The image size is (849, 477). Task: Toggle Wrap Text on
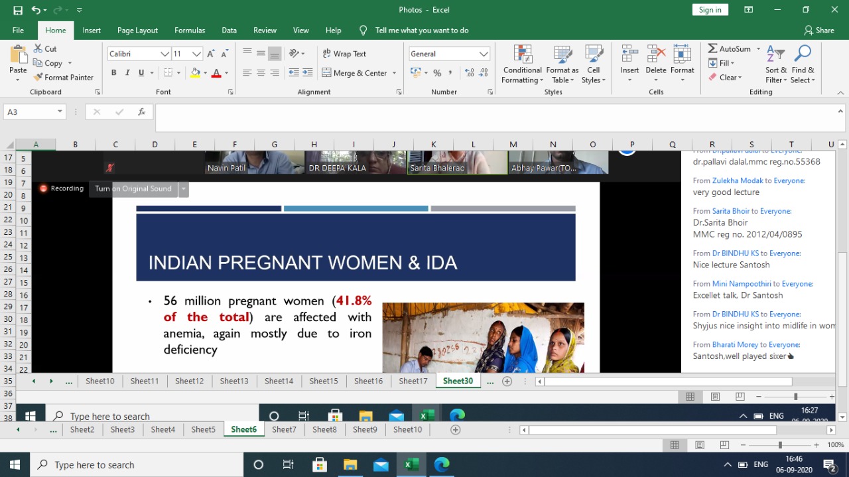pyautogui.click(x=344, y=54)
